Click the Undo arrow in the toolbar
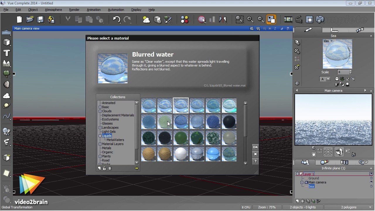Viewport: 375px width, 211px height. tap(117, 20)
